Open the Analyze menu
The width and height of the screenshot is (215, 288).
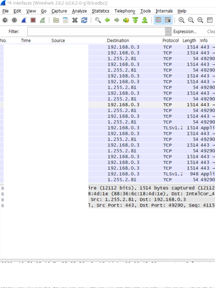(x=79, y=11)
